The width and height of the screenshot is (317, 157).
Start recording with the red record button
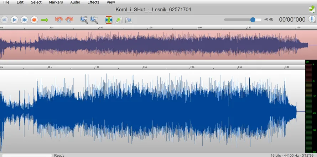[x=34, y=20]
